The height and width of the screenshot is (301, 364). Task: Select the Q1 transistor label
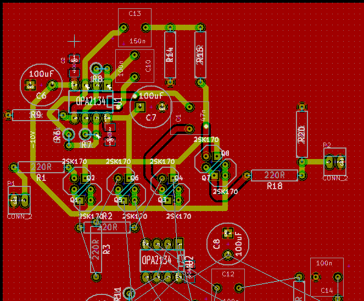click(74, 200)
